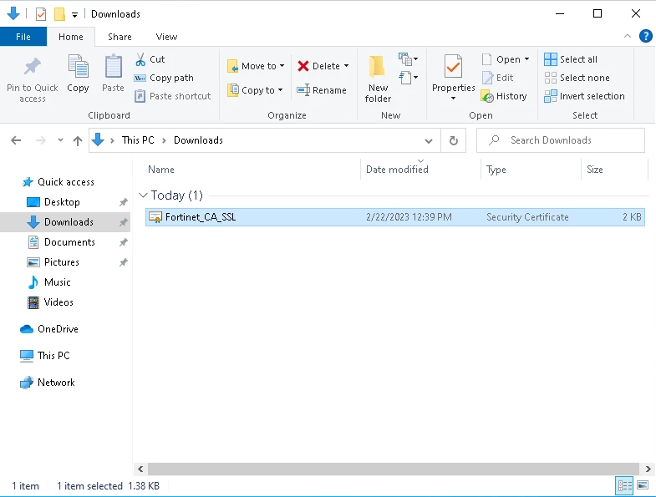Click Select none

(577, 78)
